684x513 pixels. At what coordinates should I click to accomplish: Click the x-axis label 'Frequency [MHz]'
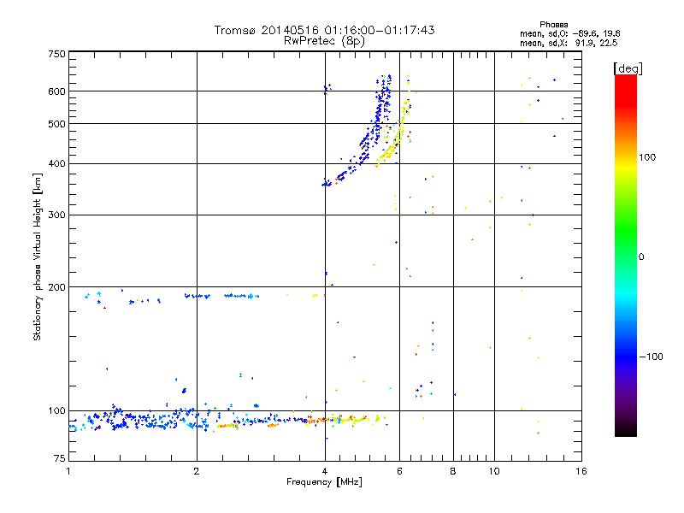[324, 482]
